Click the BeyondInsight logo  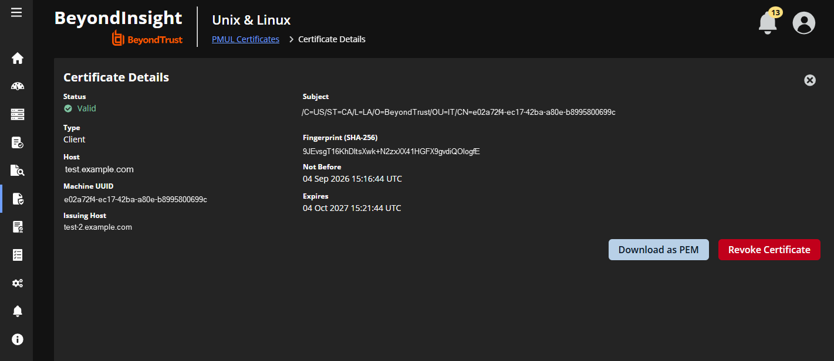click(x=119, y=27)
